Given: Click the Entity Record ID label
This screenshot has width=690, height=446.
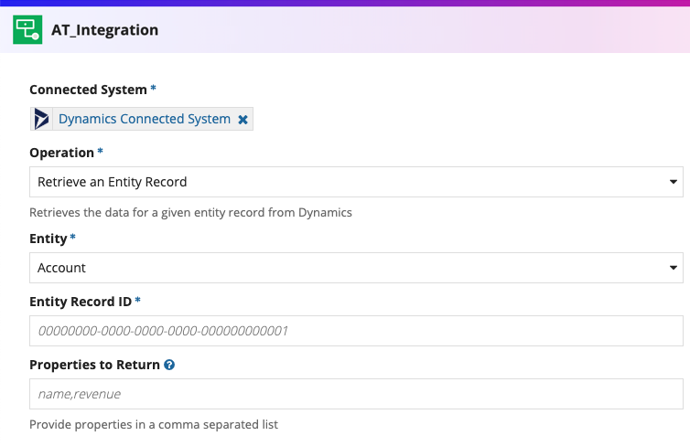Looking at the screenshot, I should click(81, 302).
